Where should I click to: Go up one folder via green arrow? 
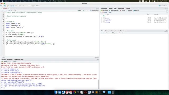point(104,16)
